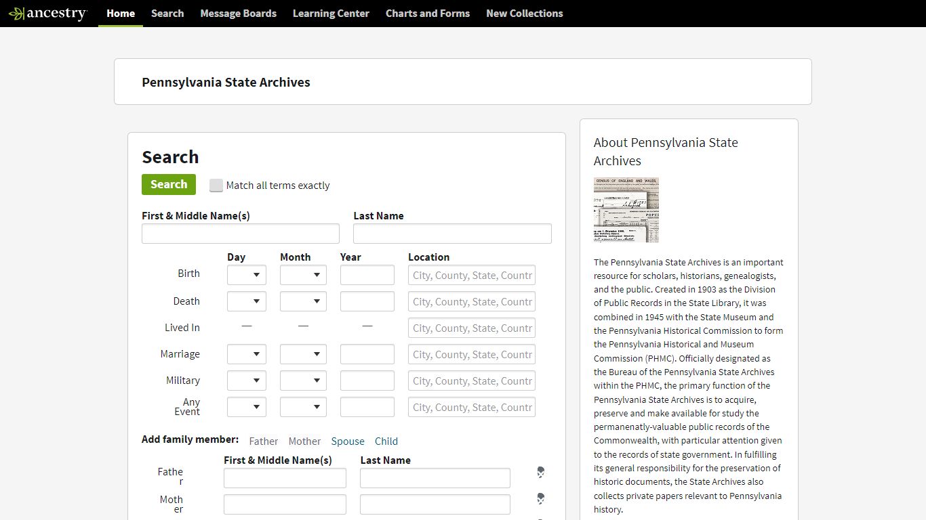Open Charts and Forms
This screenshot has width=926, height=520.
pyautogui.click(x=428, y=14)
